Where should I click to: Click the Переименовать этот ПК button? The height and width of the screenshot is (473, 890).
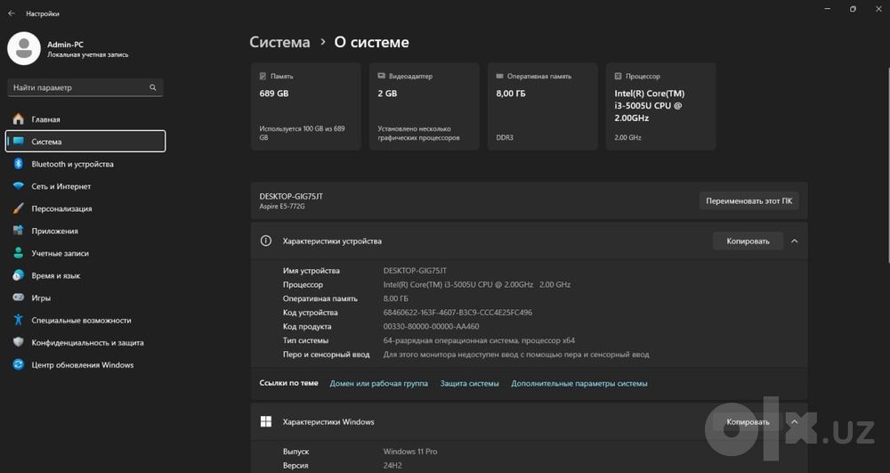tap(748, 200)
